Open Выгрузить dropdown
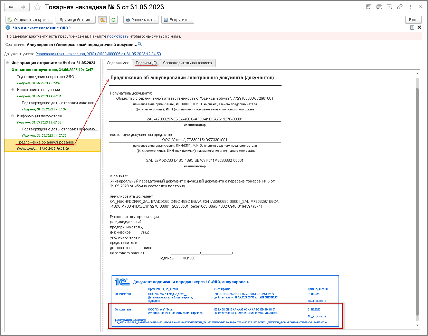 coord(178,20)
